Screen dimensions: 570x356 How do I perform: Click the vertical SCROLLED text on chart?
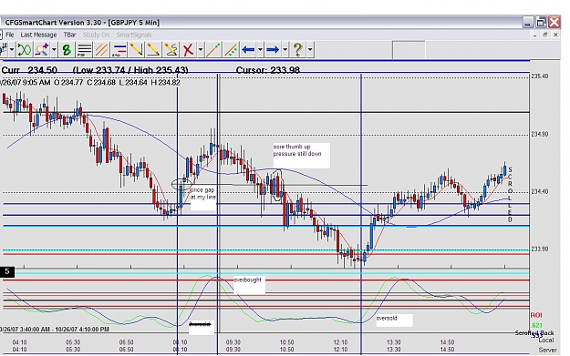[x=510, y=195]
